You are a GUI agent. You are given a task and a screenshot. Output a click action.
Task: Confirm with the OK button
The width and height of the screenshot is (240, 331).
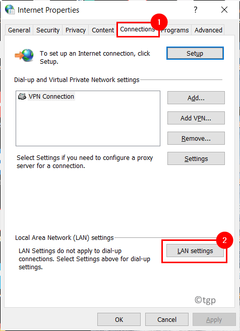pos(119,319)
